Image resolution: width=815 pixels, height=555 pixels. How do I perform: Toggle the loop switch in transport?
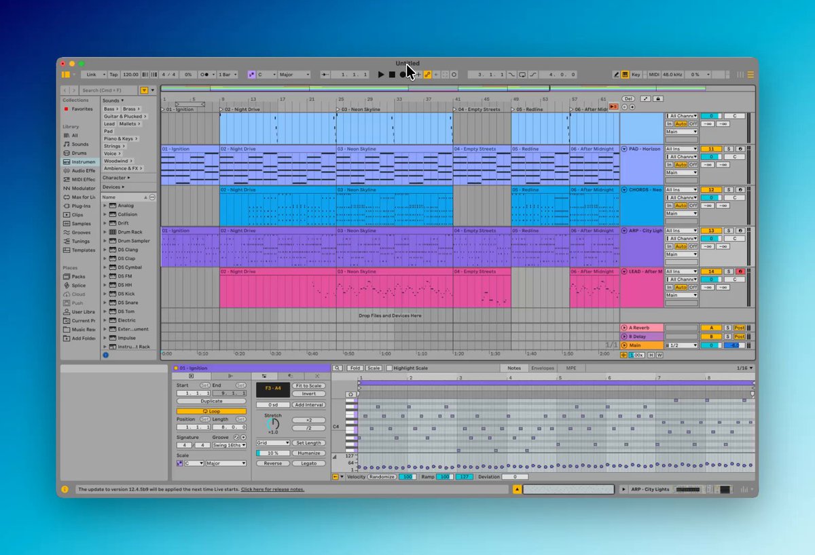(x=522, y=75)
